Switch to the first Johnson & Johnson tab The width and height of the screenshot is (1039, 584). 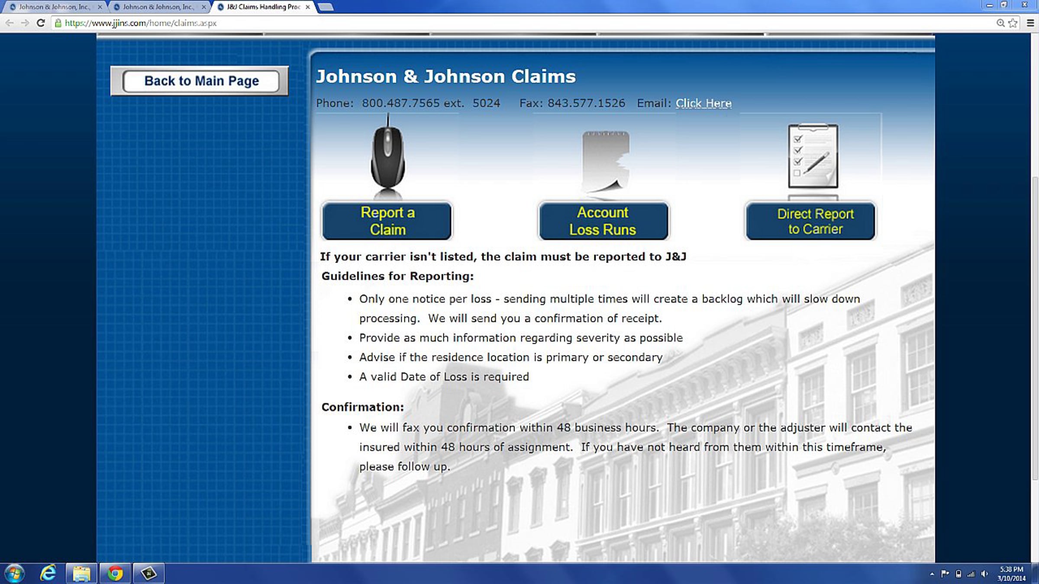54,7
